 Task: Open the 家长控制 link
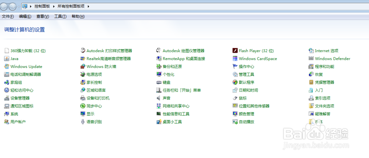click(94, 83)
